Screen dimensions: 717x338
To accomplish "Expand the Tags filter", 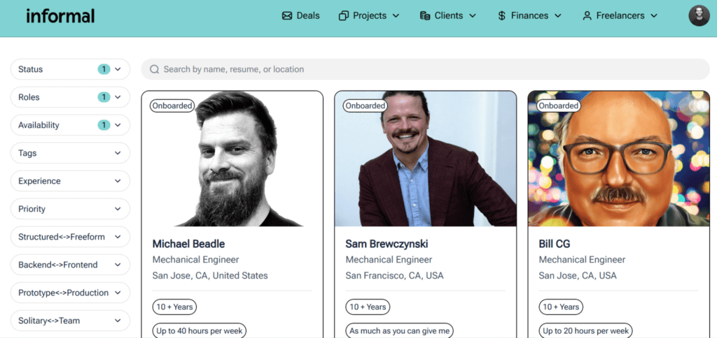I will coord(70,153).
